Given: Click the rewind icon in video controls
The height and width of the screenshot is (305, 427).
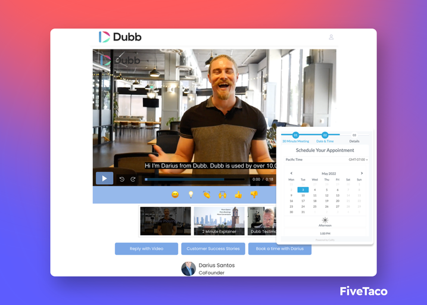Looking at the screenshot, I should point(122,179).
